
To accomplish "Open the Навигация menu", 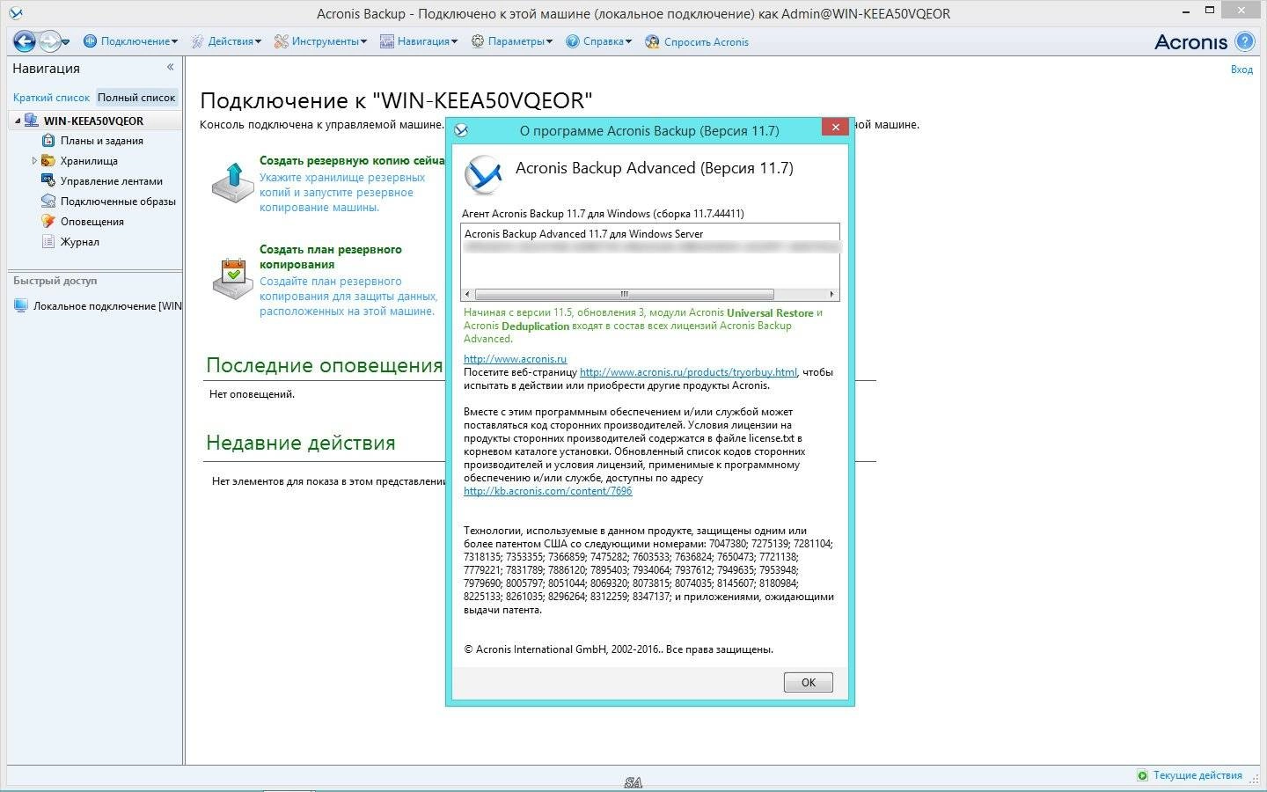I will tap(419, 41).
